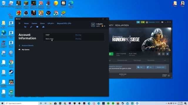Select the UPLAY+ tab
Image resolution: width=188 pixels, height=105 pixels.
51,23
